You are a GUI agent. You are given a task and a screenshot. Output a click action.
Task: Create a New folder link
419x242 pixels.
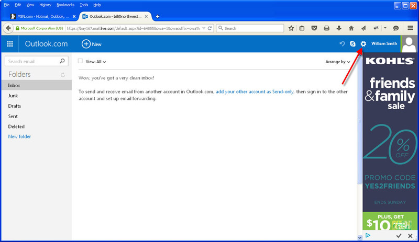pos(19,136)
